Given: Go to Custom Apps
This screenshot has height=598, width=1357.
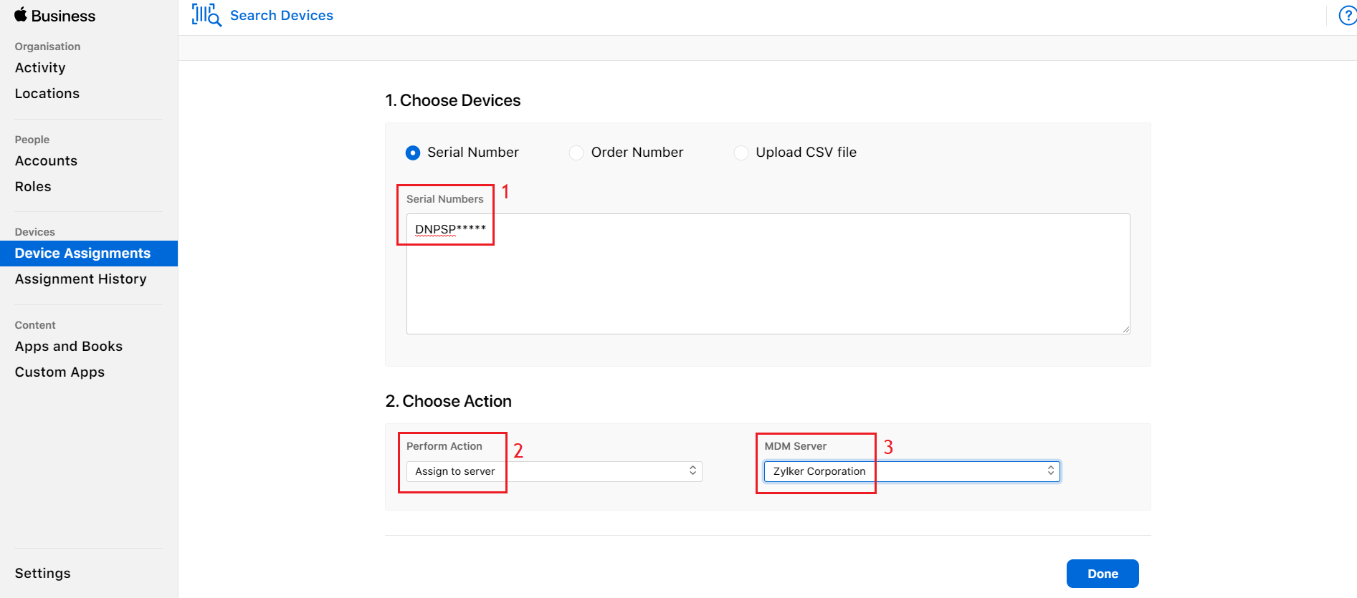Looking at the screenshot, I should point(59,372).
